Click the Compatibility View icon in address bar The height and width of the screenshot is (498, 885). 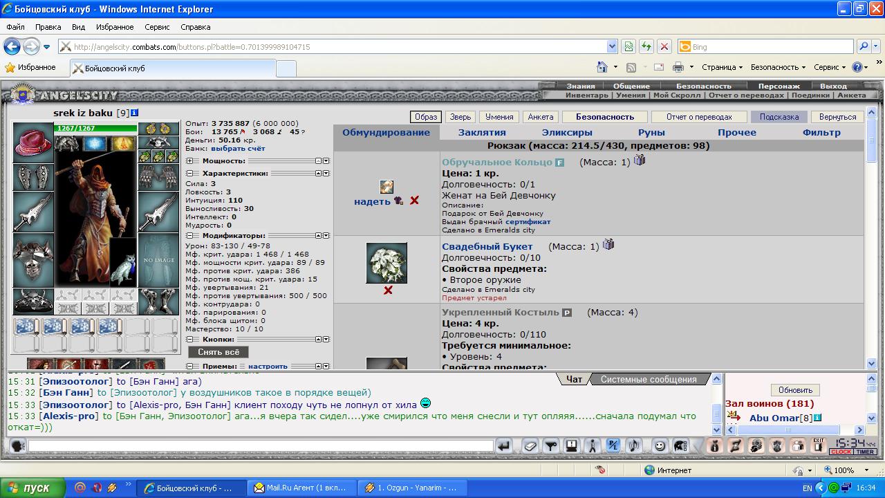point(628,46)
